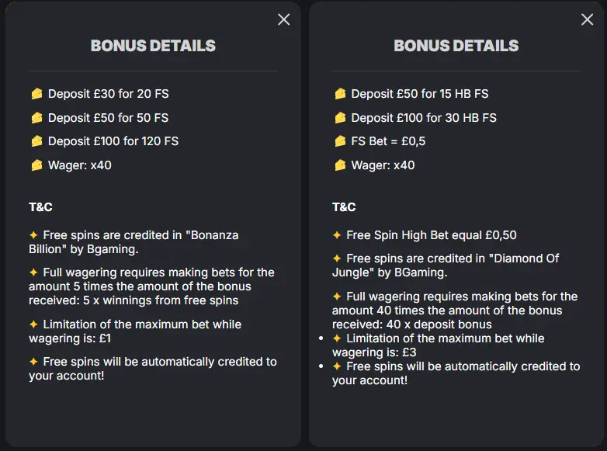The height and width of the screenshot is (451, 607).
Task: Click sparkle icon beside Free Spin High Bet line
Action: (x=337, y=235)
